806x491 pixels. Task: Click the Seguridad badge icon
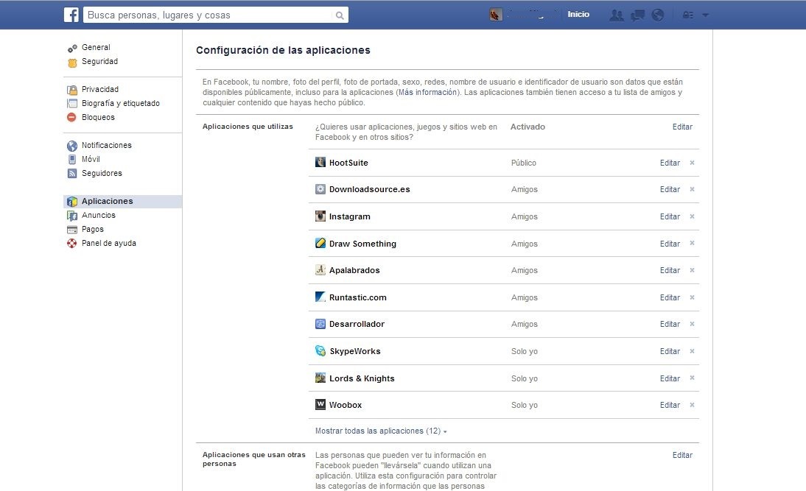[x=72, y=63]
